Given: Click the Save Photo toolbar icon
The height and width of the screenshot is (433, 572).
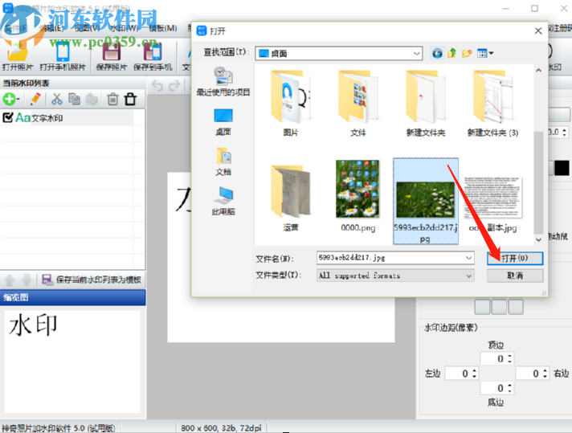Looking at the screenshot, I should coord(111,56).
